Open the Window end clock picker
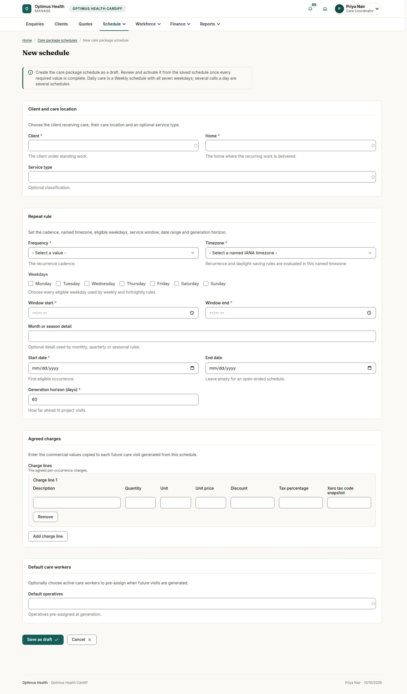Screen dimensions: 407x694 click(369, 313)
